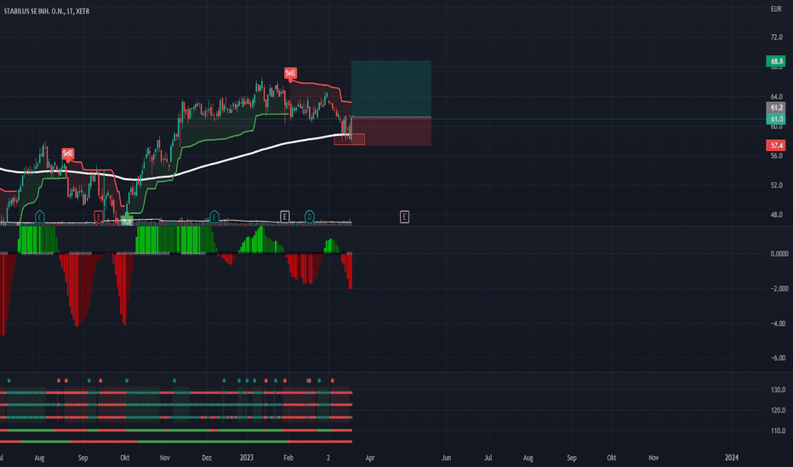Open the gray earnings E marker near February
This screenshot has height=467, width=793.
click(x=285, y=217)
